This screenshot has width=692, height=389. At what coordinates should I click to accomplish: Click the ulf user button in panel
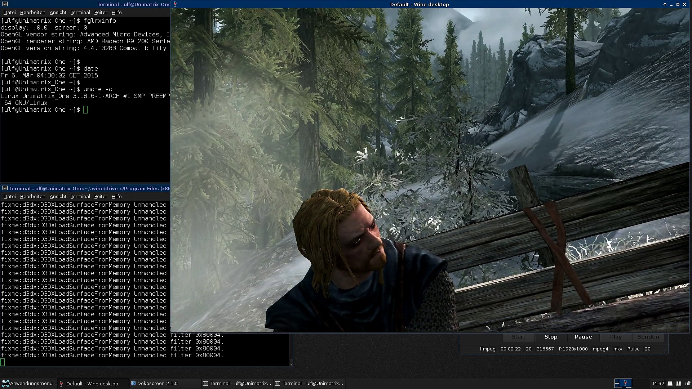[688, 384]
